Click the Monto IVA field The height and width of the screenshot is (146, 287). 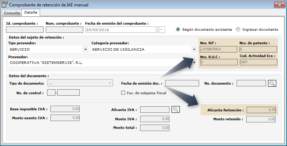155,119
